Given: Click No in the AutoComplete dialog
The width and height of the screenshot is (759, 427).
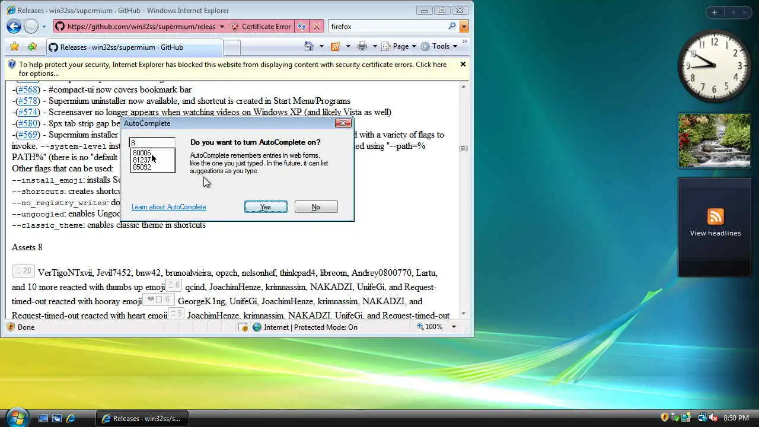Looking at the screenshot, I should (x=316, y=207).
